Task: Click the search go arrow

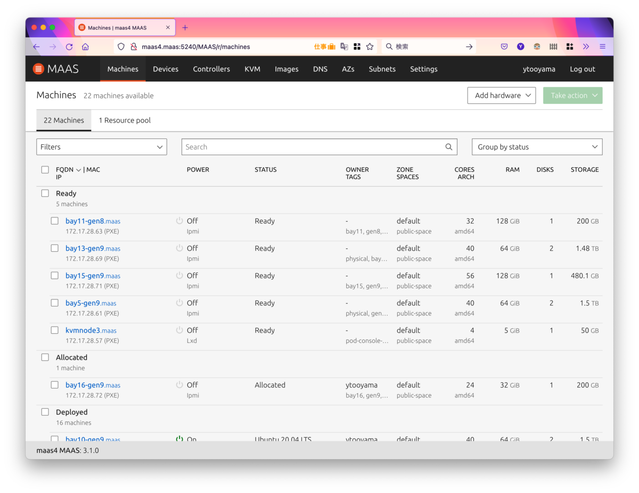Action: pos(469,47)
